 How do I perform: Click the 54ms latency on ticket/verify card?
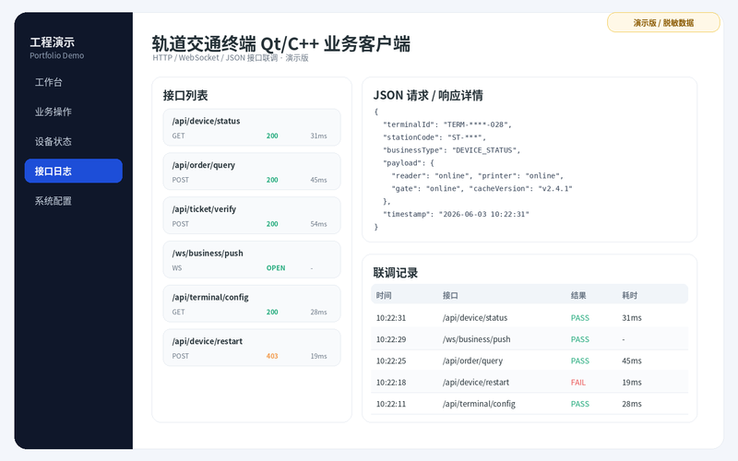pyautogui.click(x=318, y=224)
